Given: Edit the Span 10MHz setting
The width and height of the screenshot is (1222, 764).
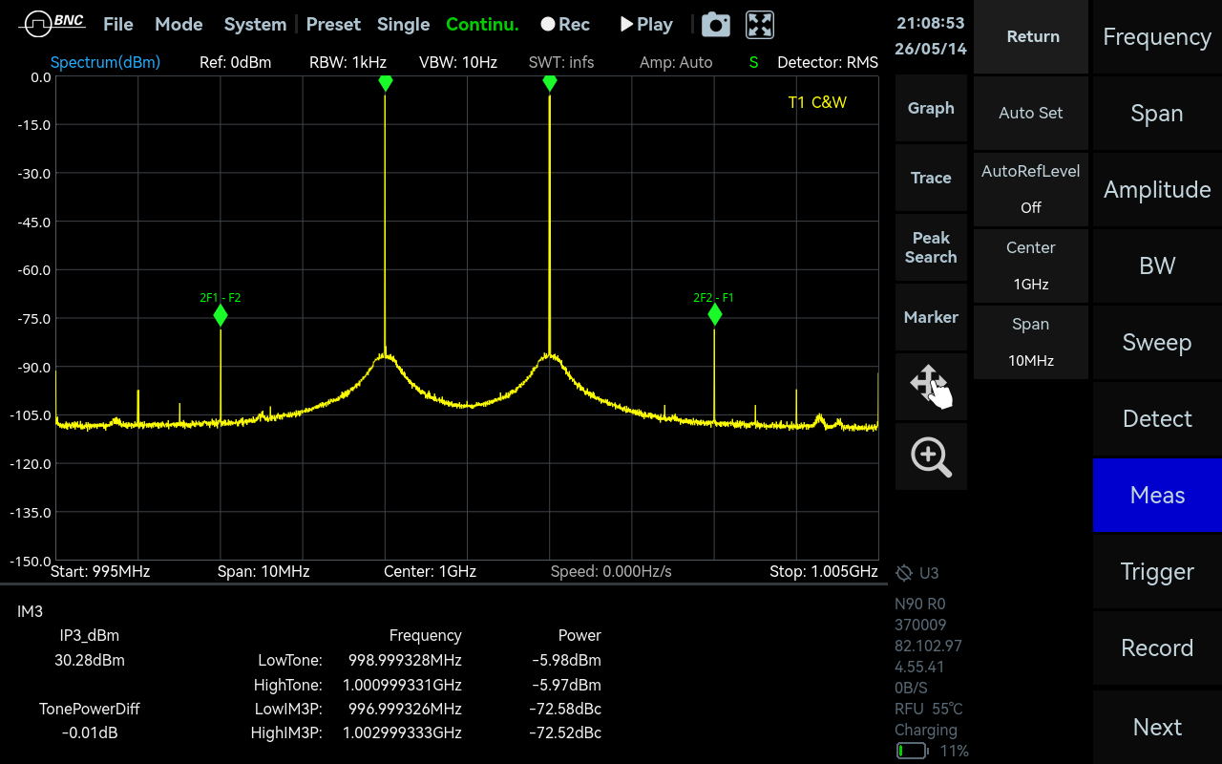Looking at the screenshot, I should coord(1031,342).
